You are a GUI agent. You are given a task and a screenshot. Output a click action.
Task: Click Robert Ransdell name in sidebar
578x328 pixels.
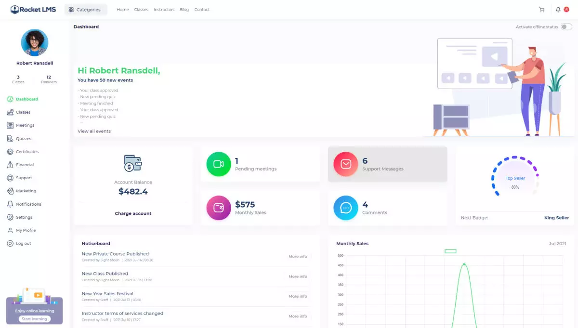point(35,63)
